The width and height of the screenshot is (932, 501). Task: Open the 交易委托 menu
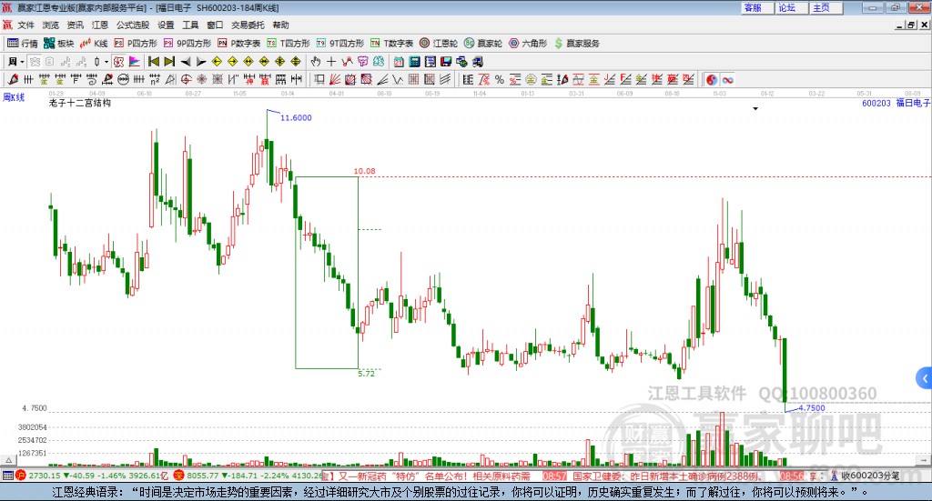point(248,25)
